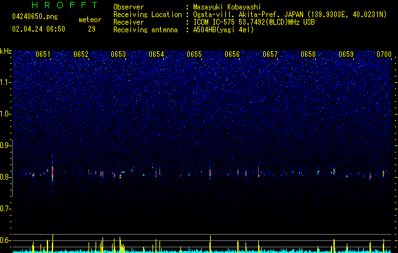Select antenna text A504HB(yagi 4el)
Viewport: 398px width, 253px height.
[x=223, y=30]
